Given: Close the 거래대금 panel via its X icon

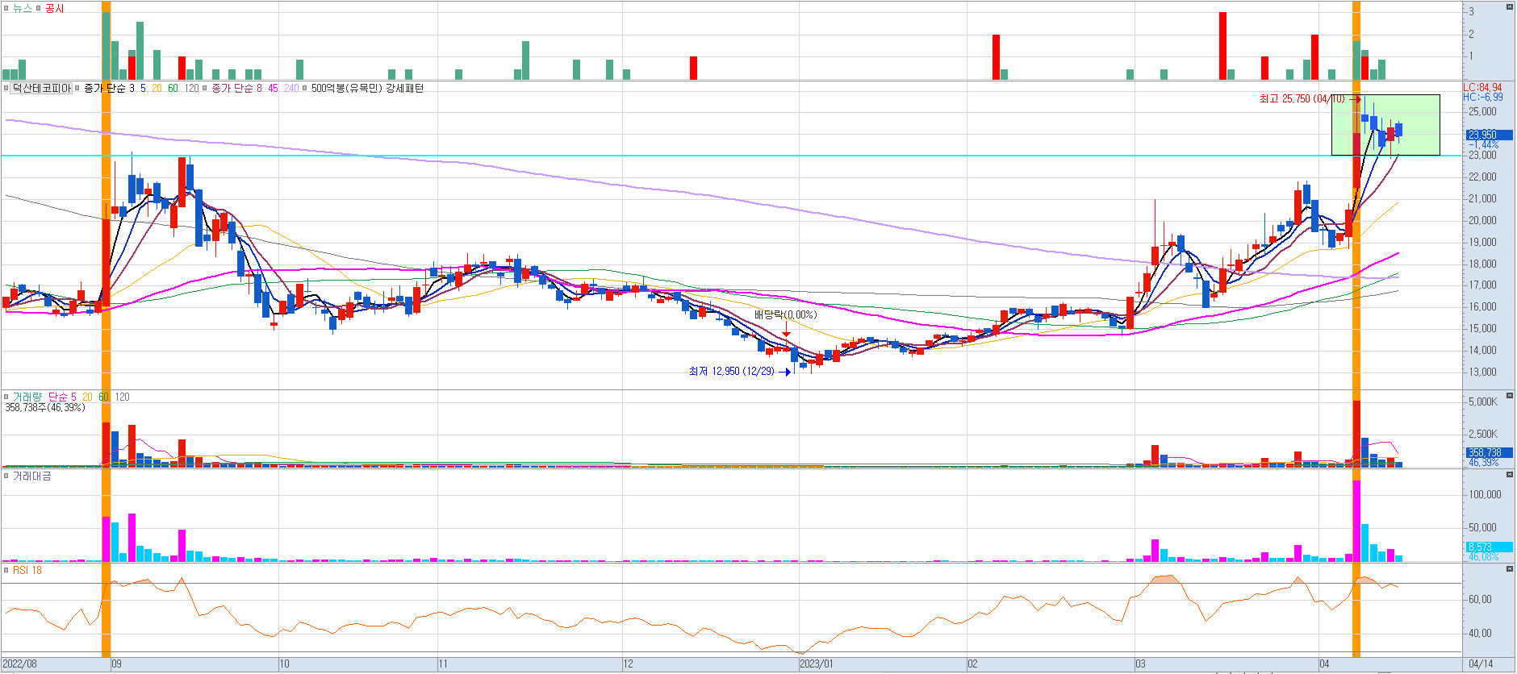Looking at the screenshot, I should pyautogui.click(x=1510, y=474).
